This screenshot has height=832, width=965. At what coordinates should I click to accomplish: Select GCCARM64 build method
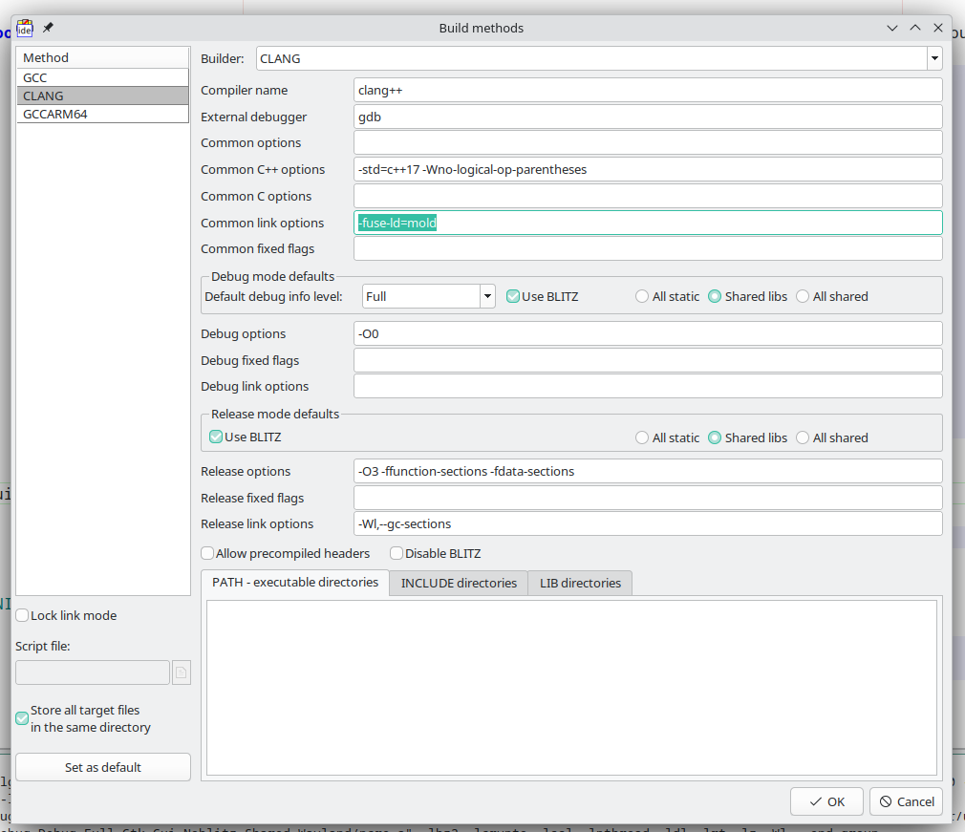pos(102,114)
